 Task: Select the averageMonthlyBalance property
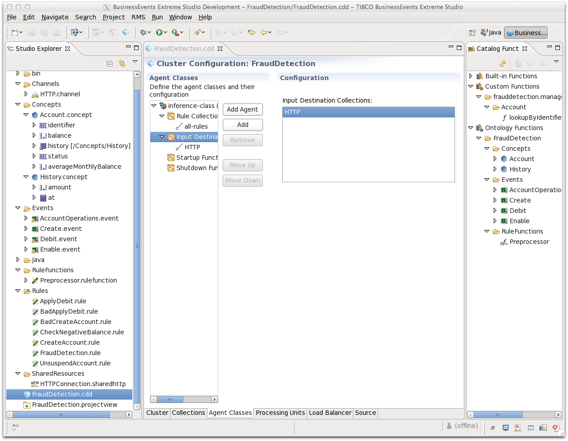(x=80, y=166)
